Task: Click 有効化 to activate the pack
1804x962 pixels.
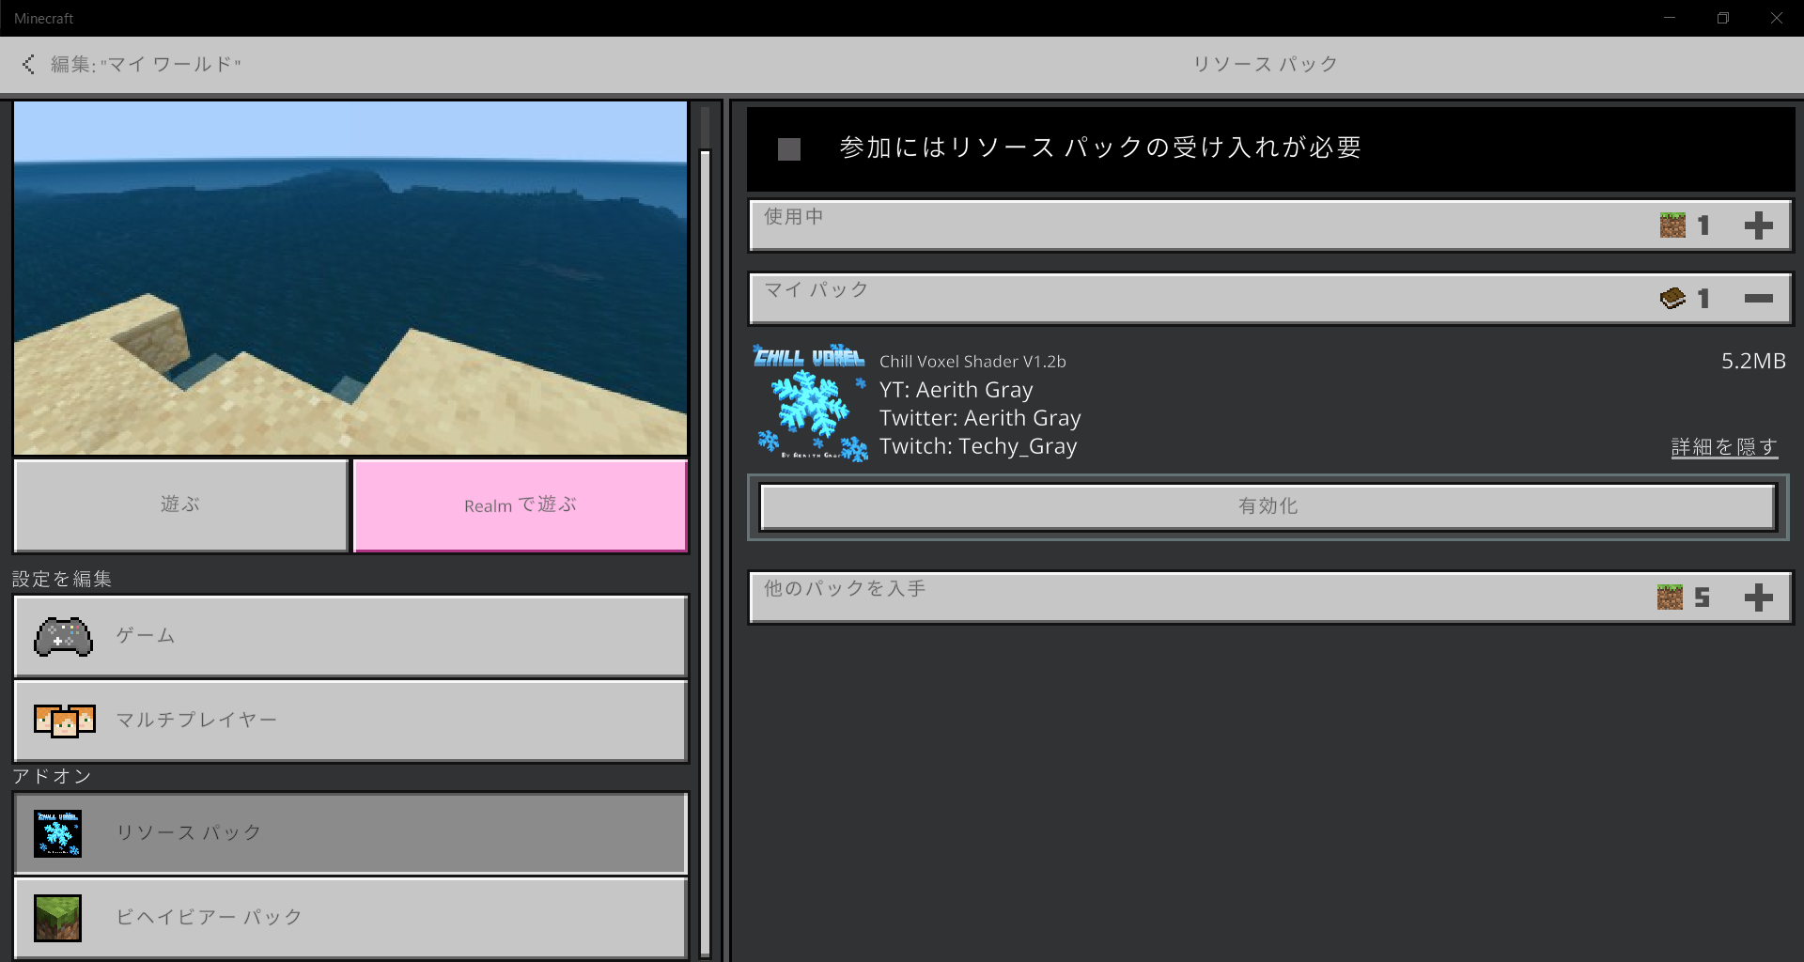Action: click(1267, 506)
